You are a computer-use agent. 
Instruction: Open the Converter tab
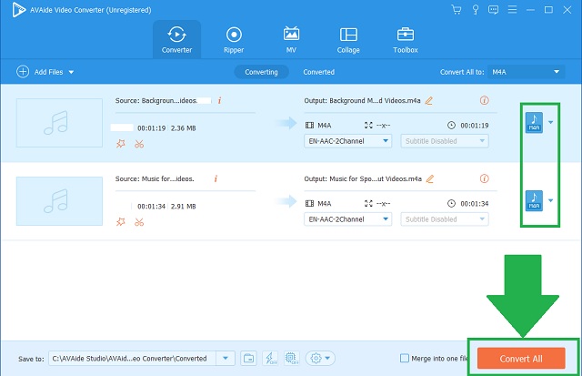pyautogui.click(x=176, y=40)
